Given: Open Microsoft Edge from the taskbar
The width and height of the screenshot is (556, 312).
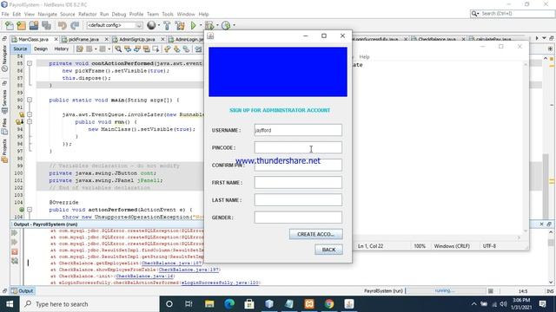Looking at the screenshot, I should click(229, 304).
